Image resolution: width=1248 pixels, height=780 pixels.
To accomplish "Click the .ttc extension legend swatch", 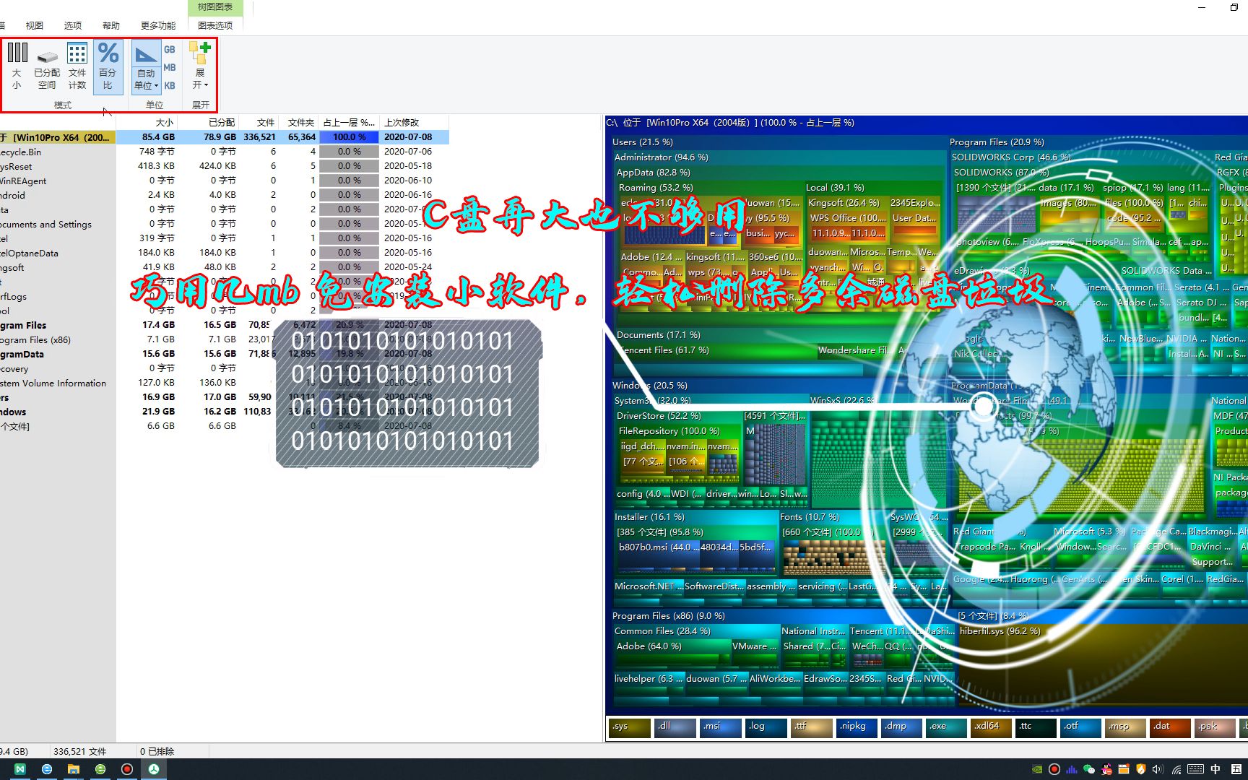I will (x=1036, y=727).
